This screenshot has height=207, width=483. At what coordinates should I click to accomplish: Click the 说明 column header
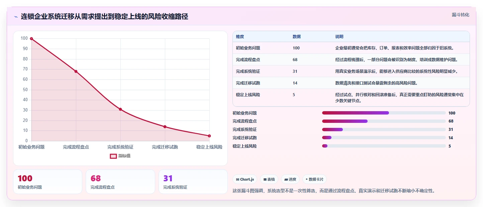[339, 37]
